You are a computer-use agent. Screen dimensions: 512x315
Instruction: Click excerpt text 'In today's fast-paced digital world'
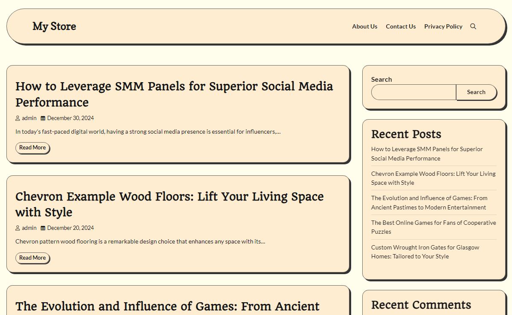coord(148,132)
